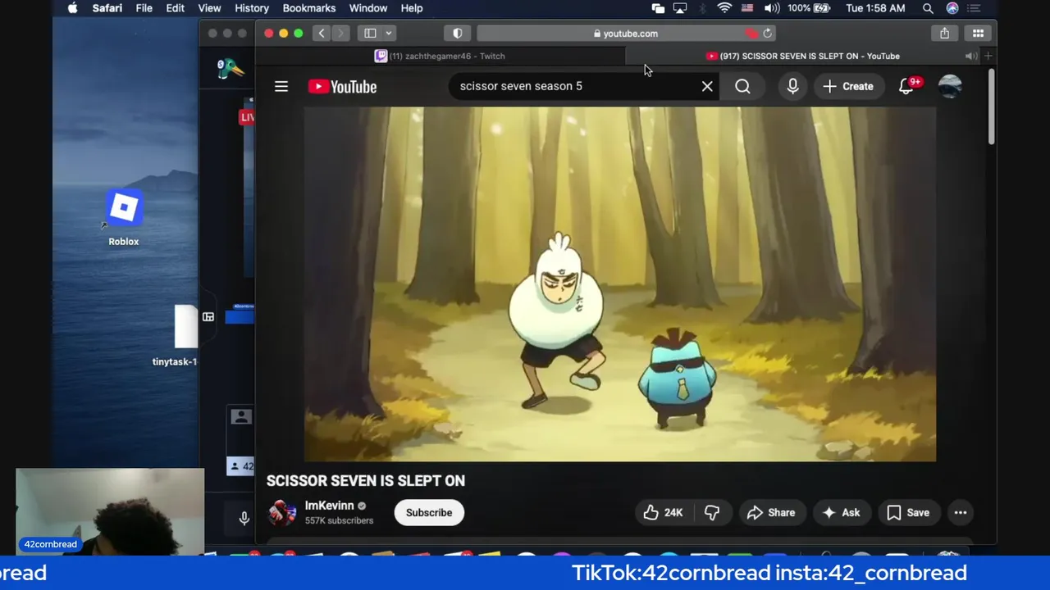
Task: Open the File menu
Action: (x=144, y=8)
